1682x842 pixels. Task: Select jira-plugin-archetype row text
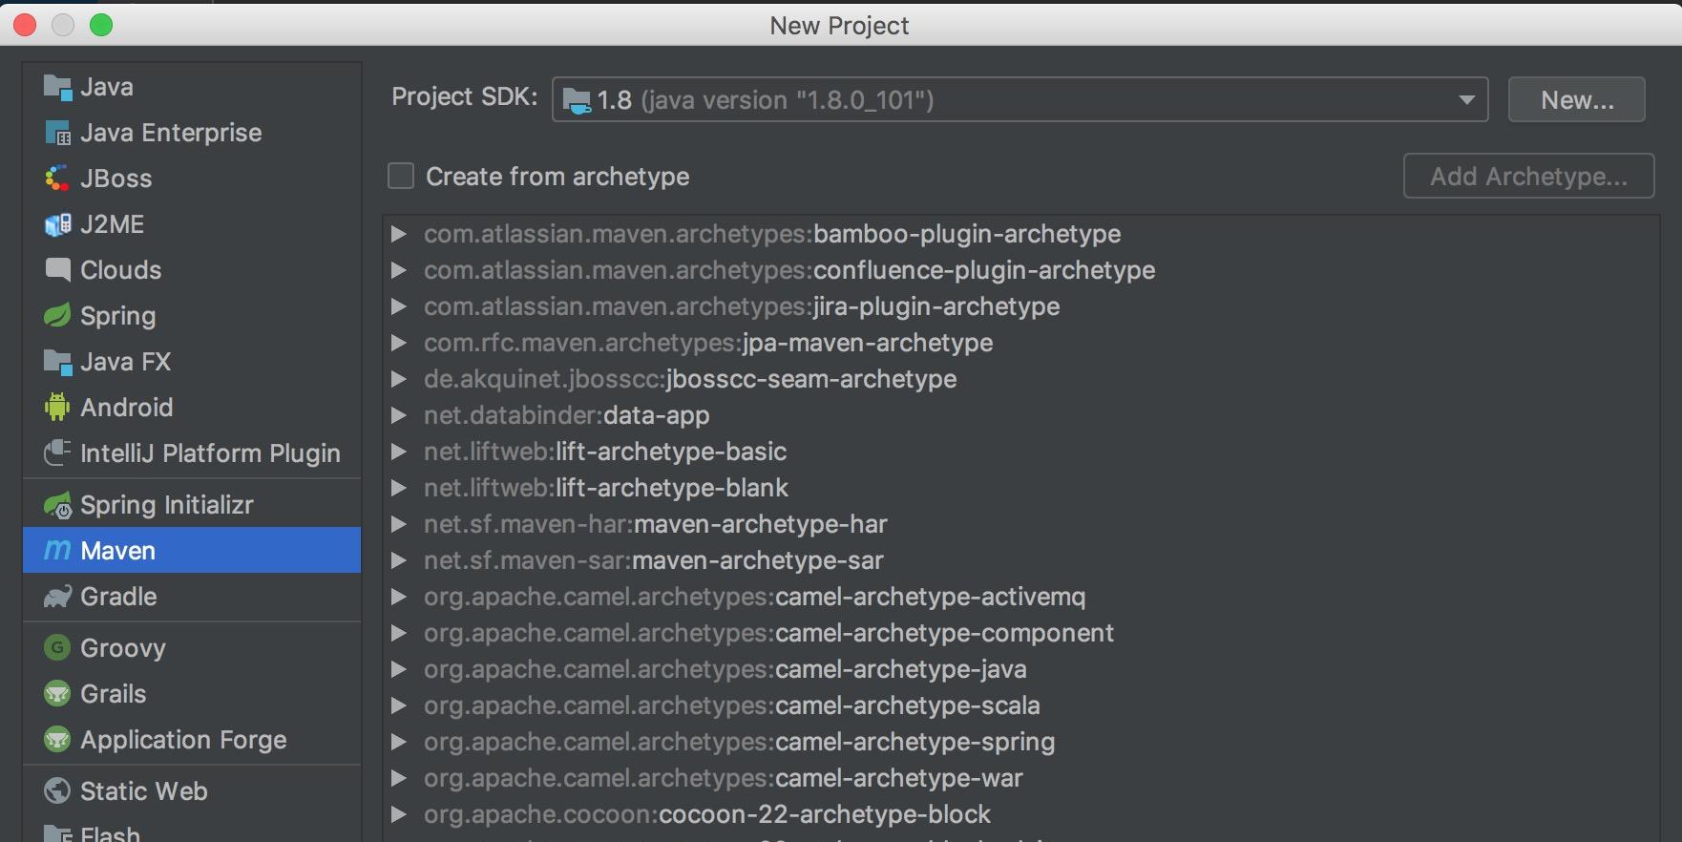[742, 306]
